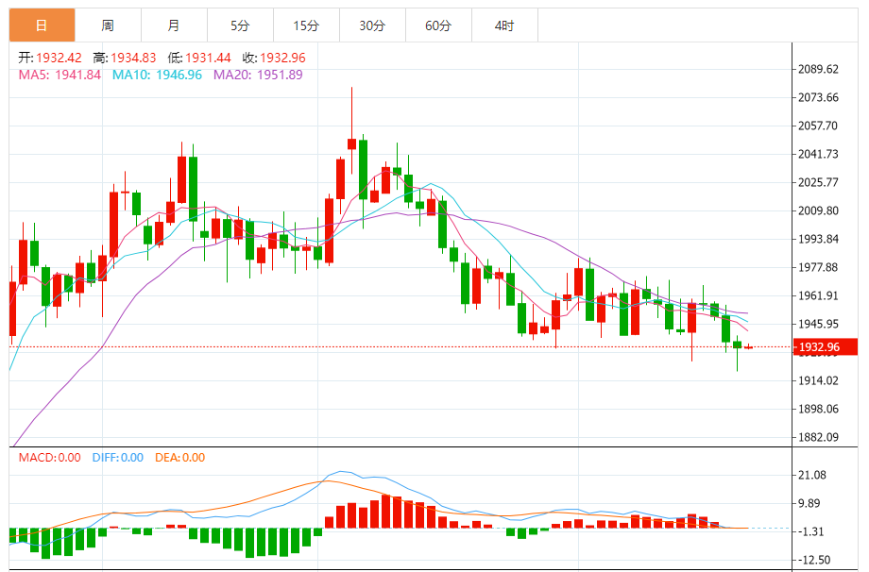Click the 2009.80 price axis label
Image resolution: width=869 pixels, height=572 pixels.
point(818,210)
